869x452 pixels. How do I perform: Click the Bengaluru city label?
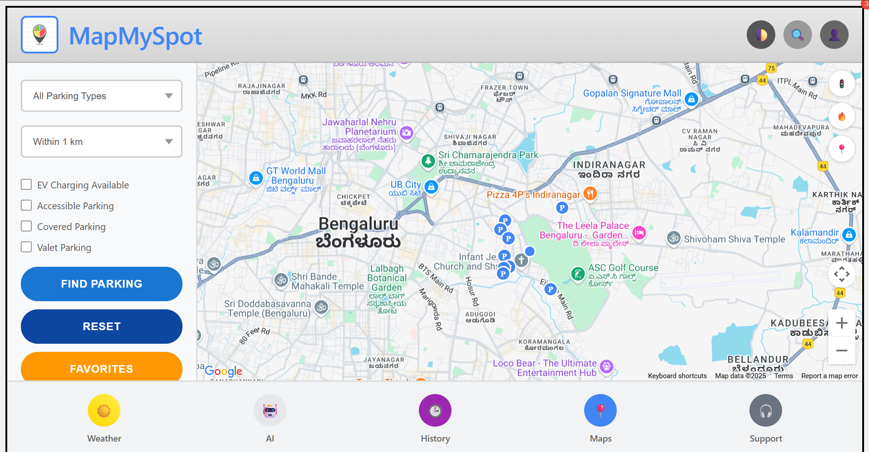coord(358,232)
